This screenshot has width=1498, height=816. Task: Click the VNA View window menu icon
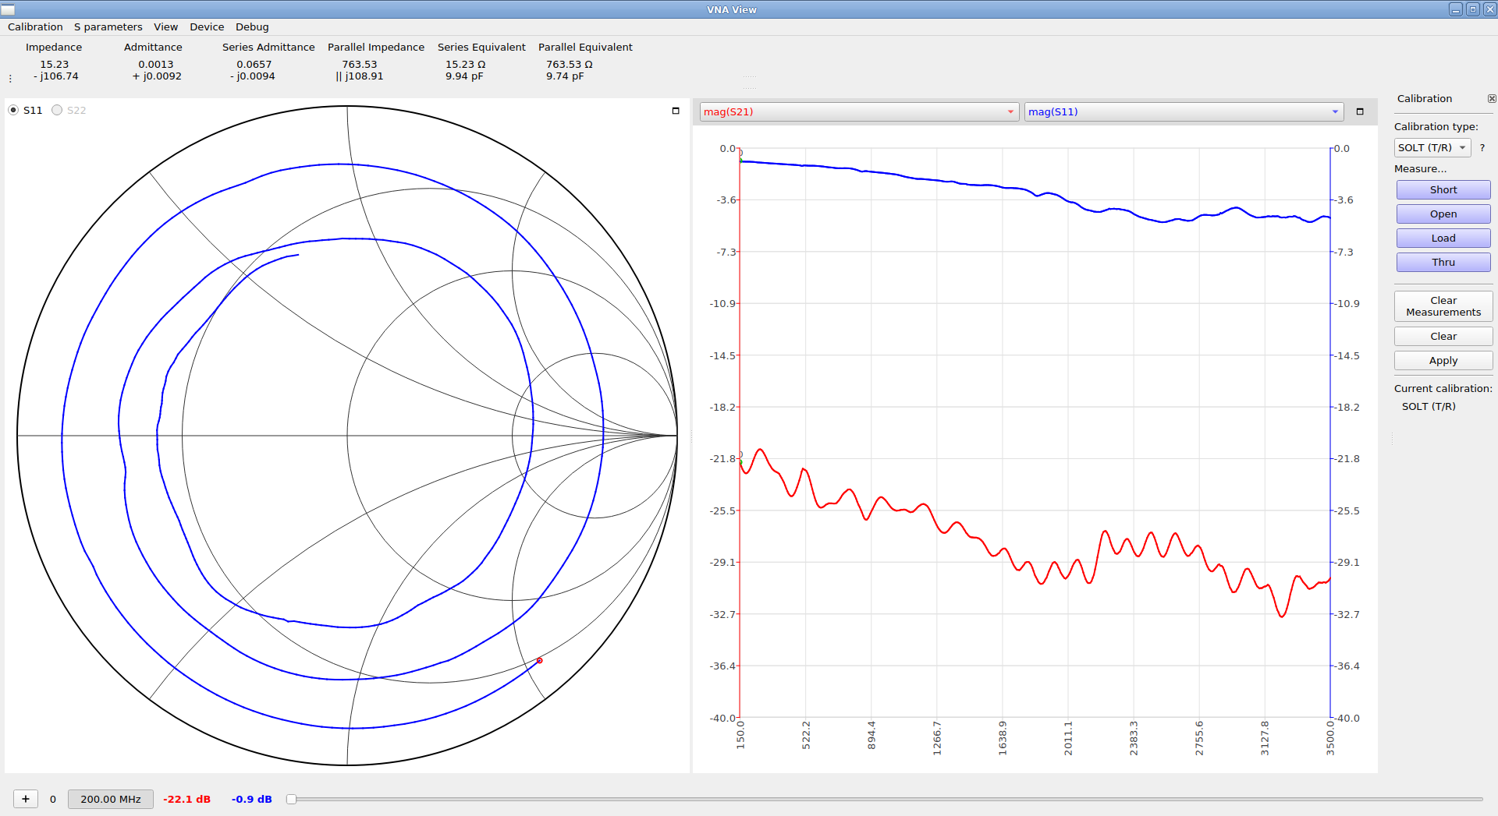pyautogui.click(x=8, y=9)
